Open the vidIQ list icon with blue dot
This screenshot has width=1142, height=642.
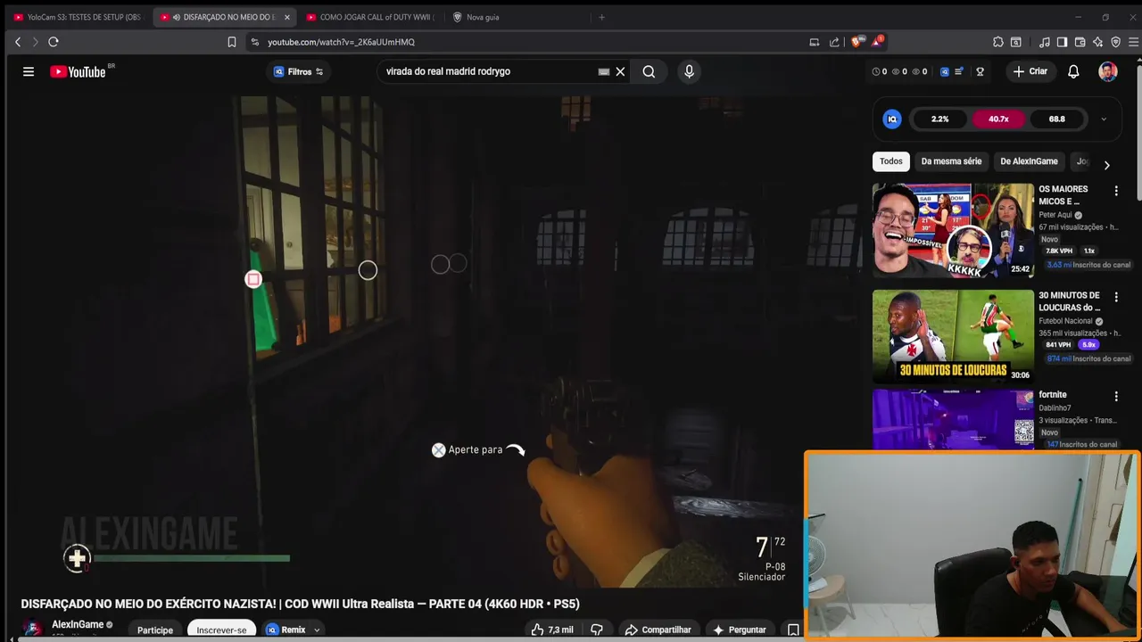pos(959,71)
